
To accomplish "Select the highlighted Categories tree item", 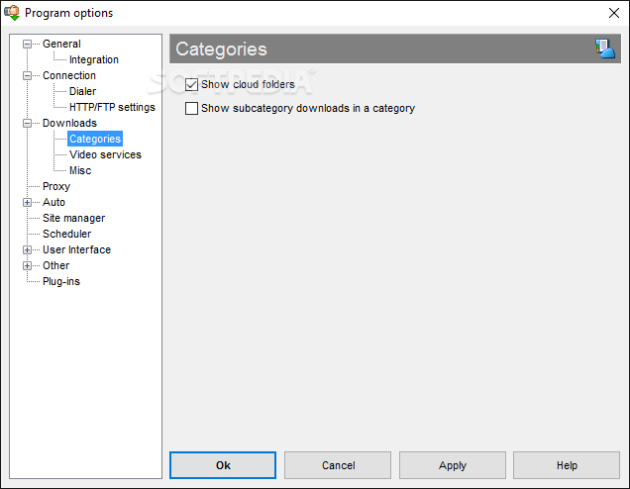I will pos(95,139).
